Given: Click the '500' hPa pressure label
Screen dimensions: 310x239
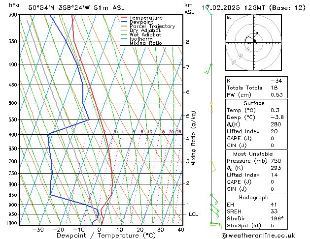Looking at the screenshot, I should click(x=14, y=103).
